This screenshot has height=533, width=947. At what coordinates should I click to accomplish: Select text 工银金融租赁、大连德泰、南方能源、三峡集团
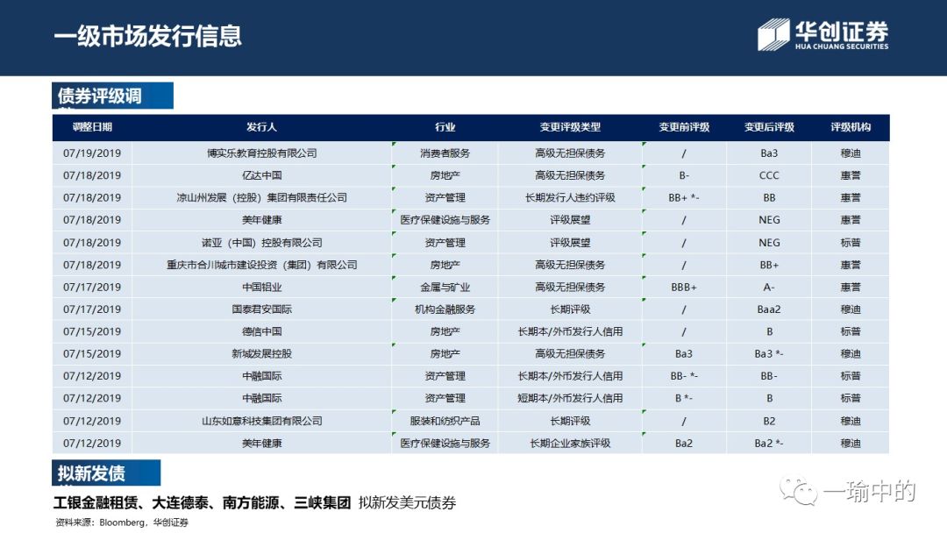tap(203, 503)
